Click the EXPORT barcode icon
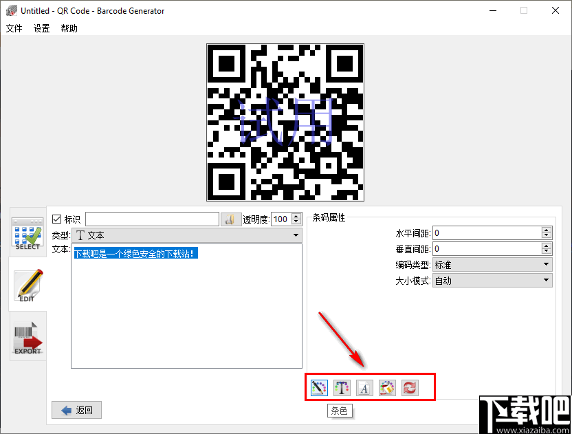This screenshot has height=434, width=572. pos(27,336)
